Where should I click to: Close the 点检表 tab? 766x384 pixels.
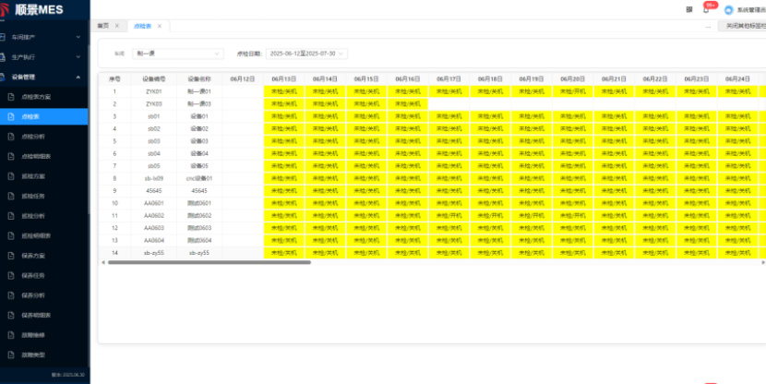(160, 26)
